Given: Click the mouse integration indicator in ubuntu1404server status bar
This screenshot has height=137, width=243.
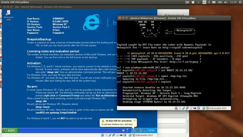Looking at the screenshot, I should tap(204, 108).
